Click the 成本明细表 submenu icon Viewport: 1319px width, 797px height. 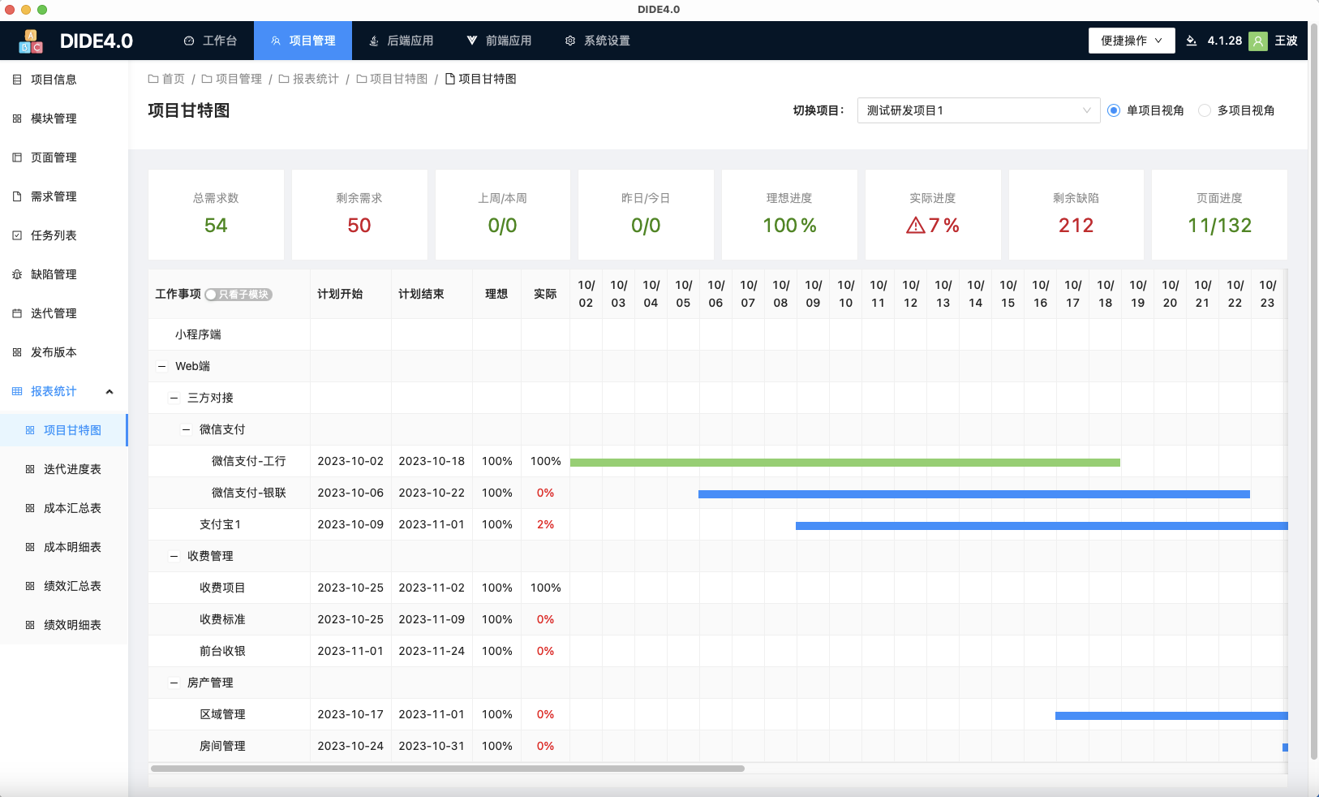tap(30, 547)
